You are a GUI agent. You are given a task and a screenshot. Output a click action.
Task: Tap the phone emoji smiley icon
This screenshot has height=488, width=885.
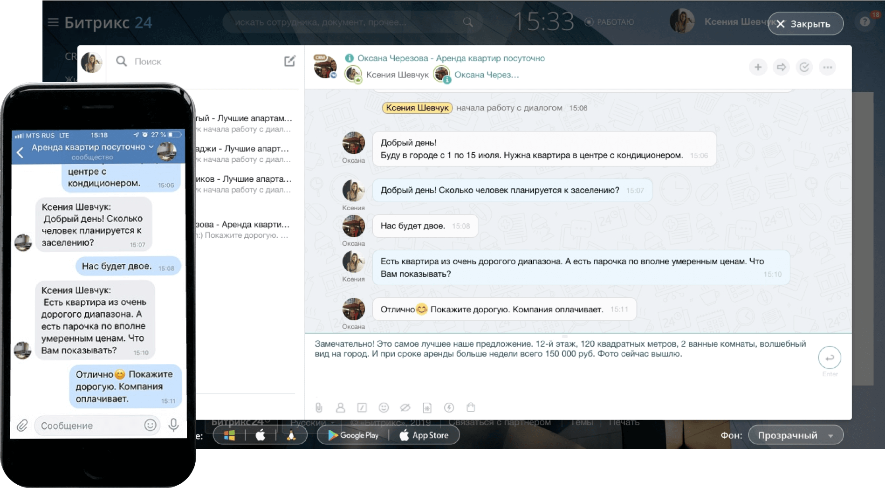click(150, 425)
